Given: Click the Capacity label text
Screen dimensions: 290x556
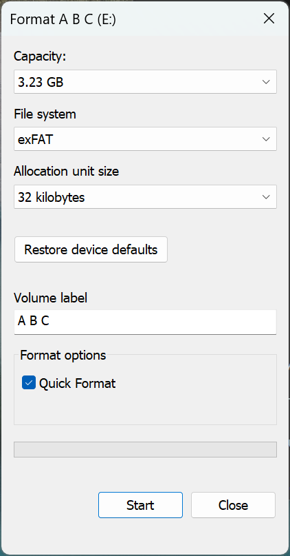Looking at the screenshot, I should (40, 56).
